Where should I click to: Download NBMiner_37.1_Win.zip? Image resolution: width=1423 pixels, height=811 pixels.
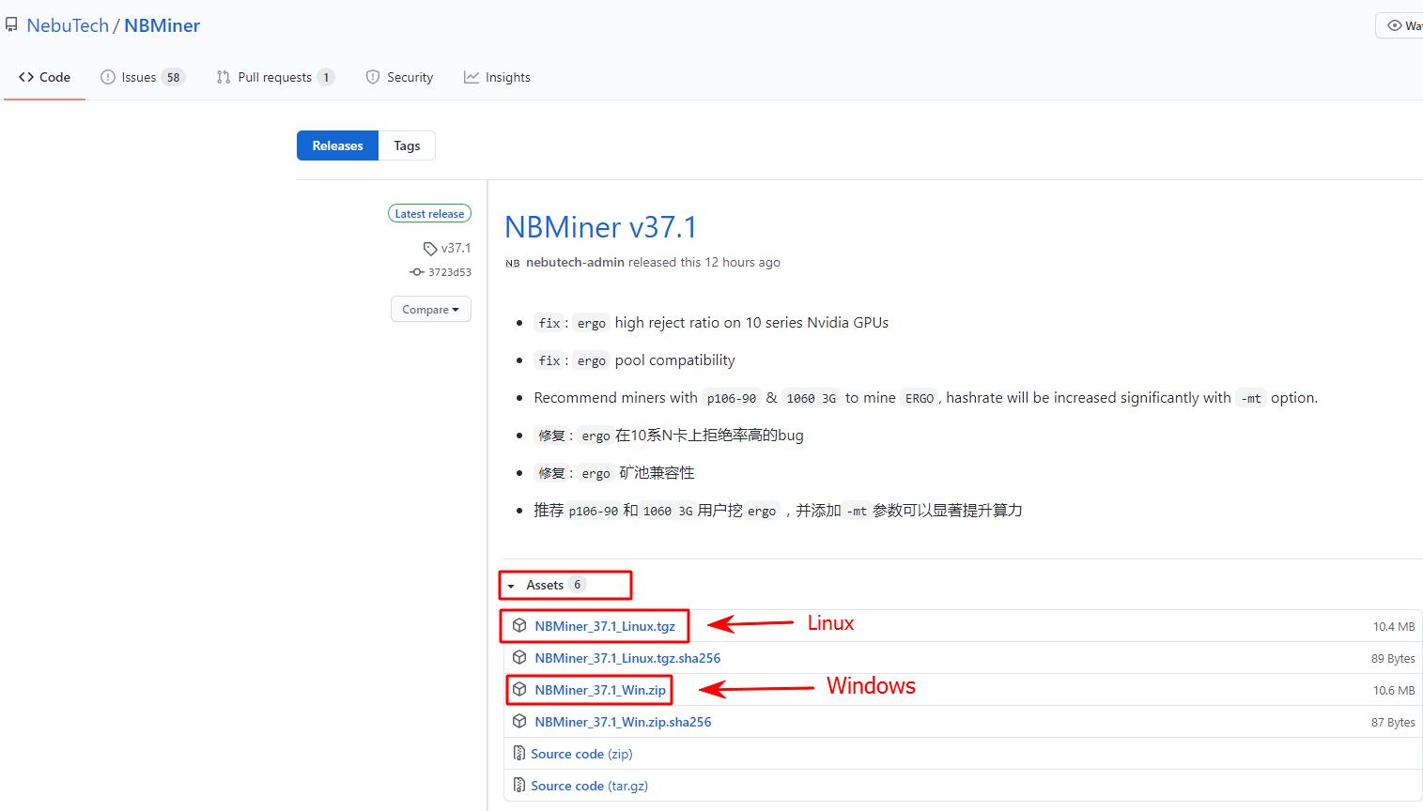pyautogui.click(x=600, y=690)
